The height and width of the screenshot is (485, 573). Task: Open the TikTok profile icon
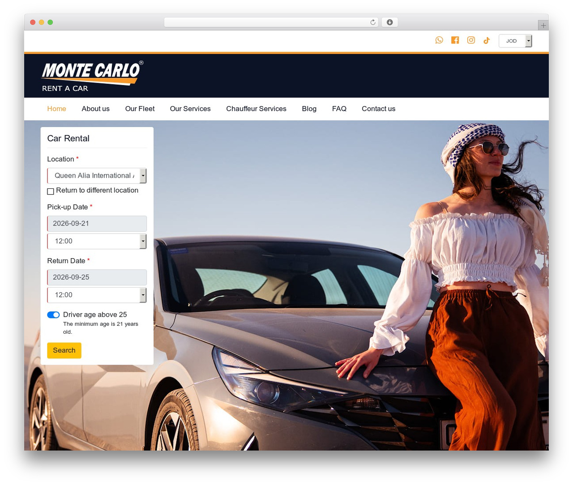[487, 40]
